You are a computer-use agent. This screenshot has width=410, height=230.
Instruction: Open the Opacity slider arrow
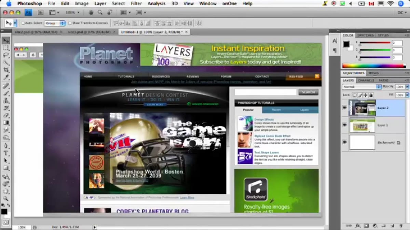[407, 87]
